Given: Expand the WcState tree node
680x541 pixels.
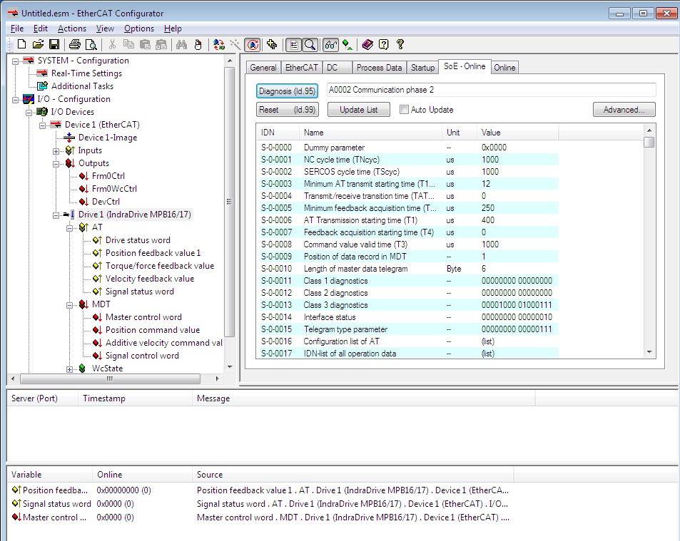Looking at the screenshot, I should [70, 369].
